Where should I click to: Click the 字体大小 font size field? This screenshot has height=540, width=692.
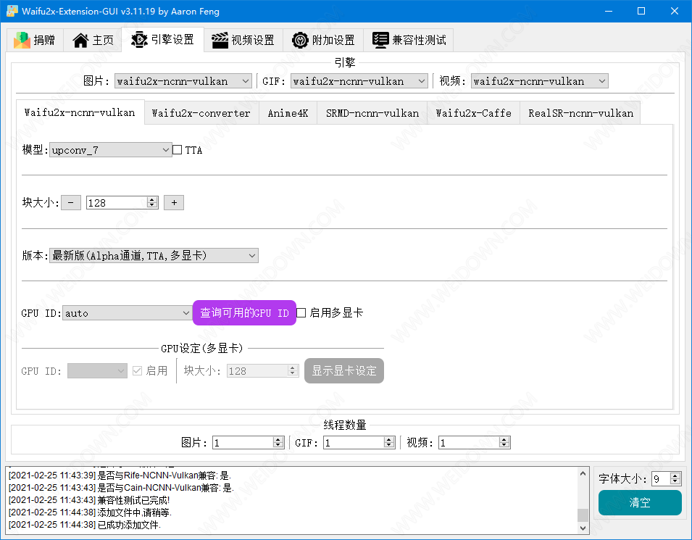(x=661, y=478)
